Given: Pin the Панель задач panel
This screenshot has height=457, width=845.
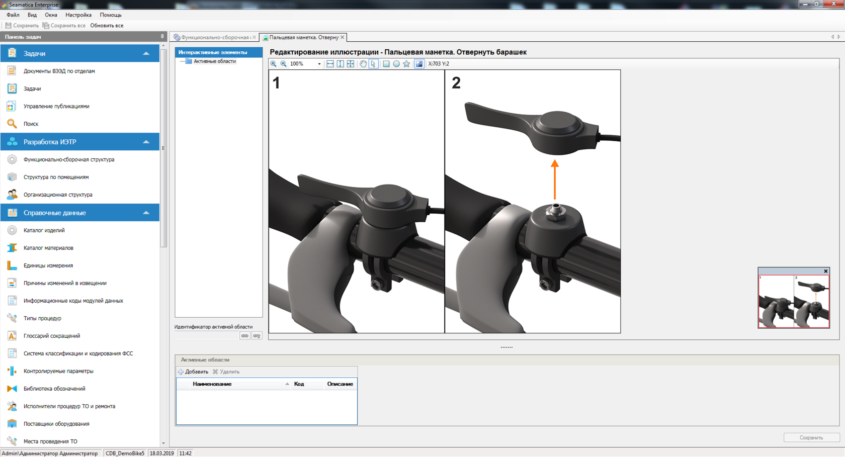Looking at the screenshot, I should [162, 37].
